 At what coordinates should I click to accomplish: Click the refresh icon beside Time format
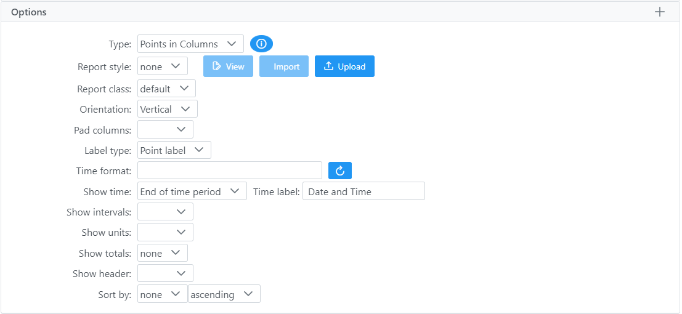(x=340, y=171)
